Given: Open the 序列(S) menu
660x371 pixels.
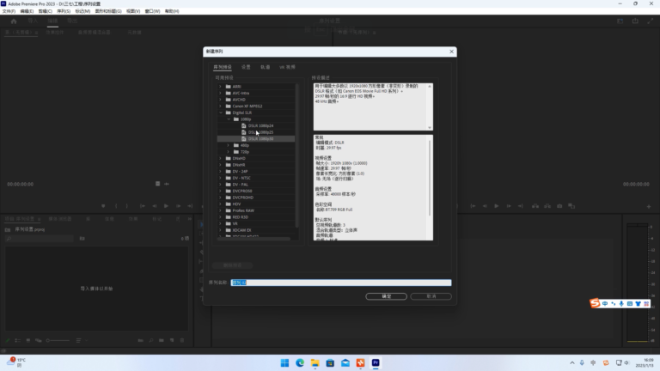Looking at the screenshot, I should (x=64, y=11).
